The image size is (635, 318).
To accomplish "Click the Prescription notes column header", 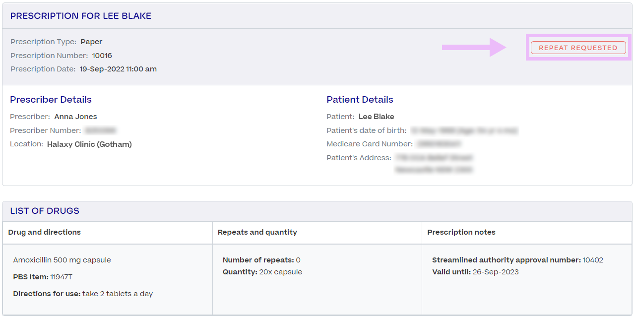I will click(461, 232).
